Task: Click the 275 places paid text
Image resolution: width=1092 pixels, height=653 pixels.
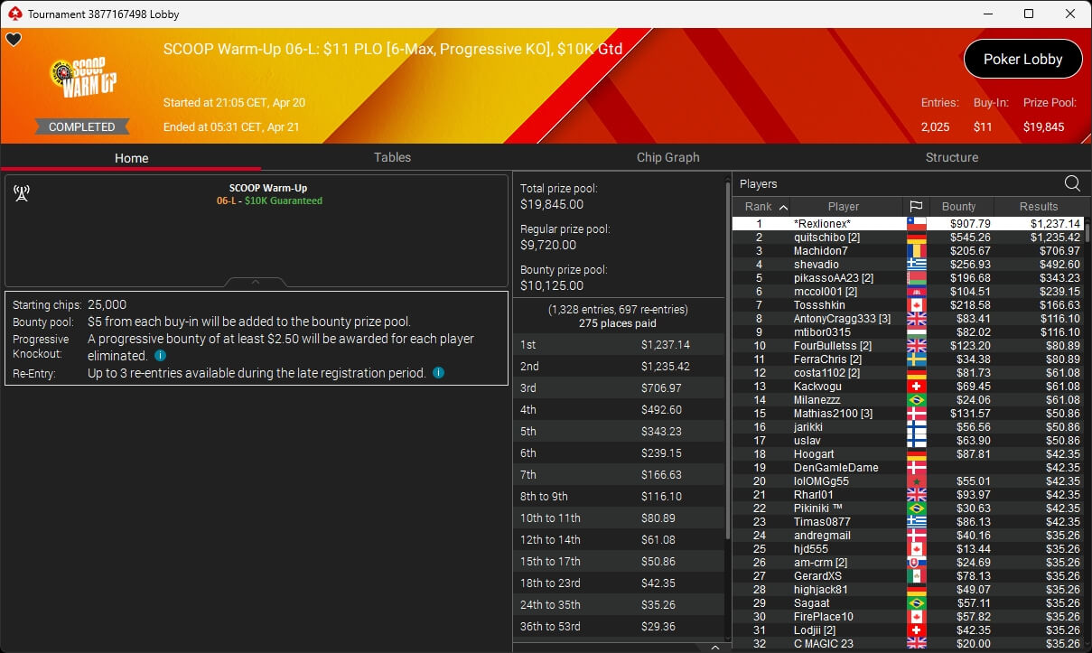Action: [x=618, y=323]
